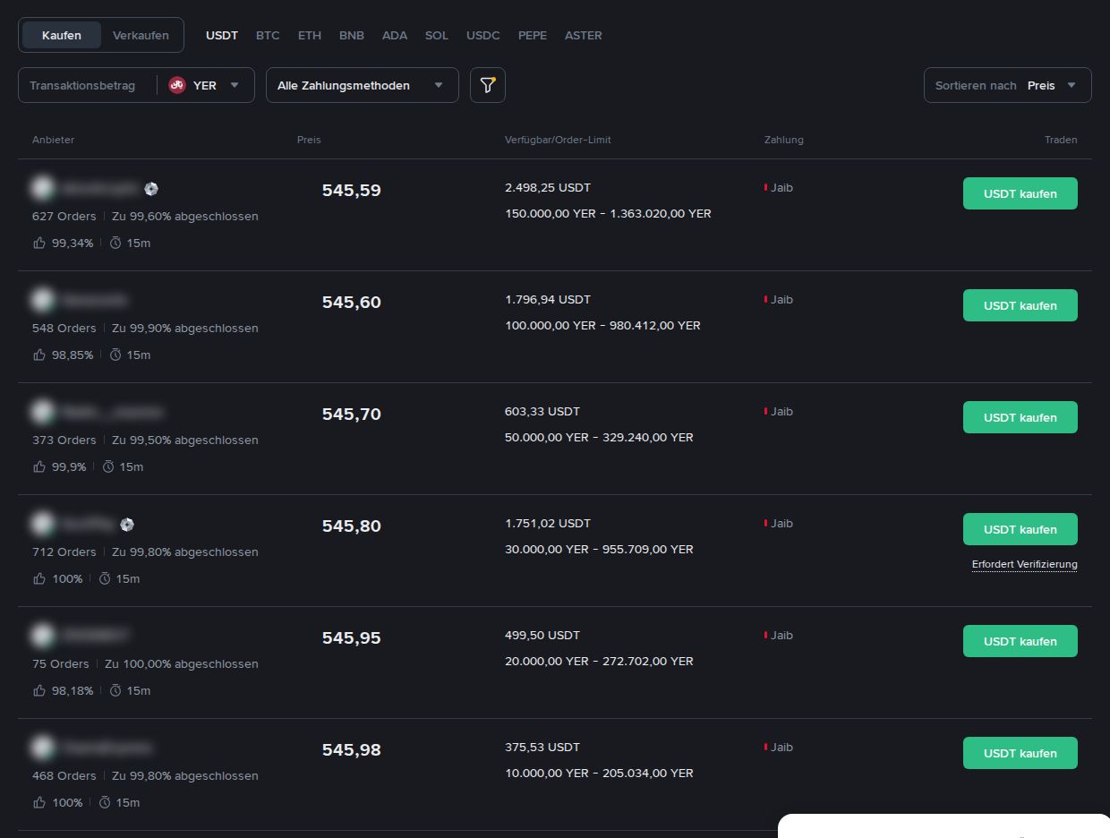The image size is (1110, 838).
Task: Click avatar of seller with 627 Orders
Action: point(42,188)
